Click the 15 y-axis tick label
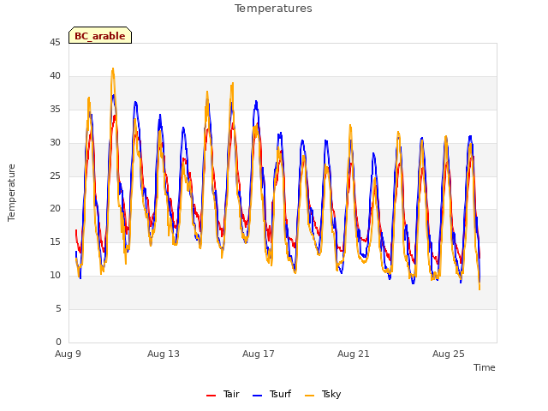Viewport: 548px width, 411px height. pos(55,242)
